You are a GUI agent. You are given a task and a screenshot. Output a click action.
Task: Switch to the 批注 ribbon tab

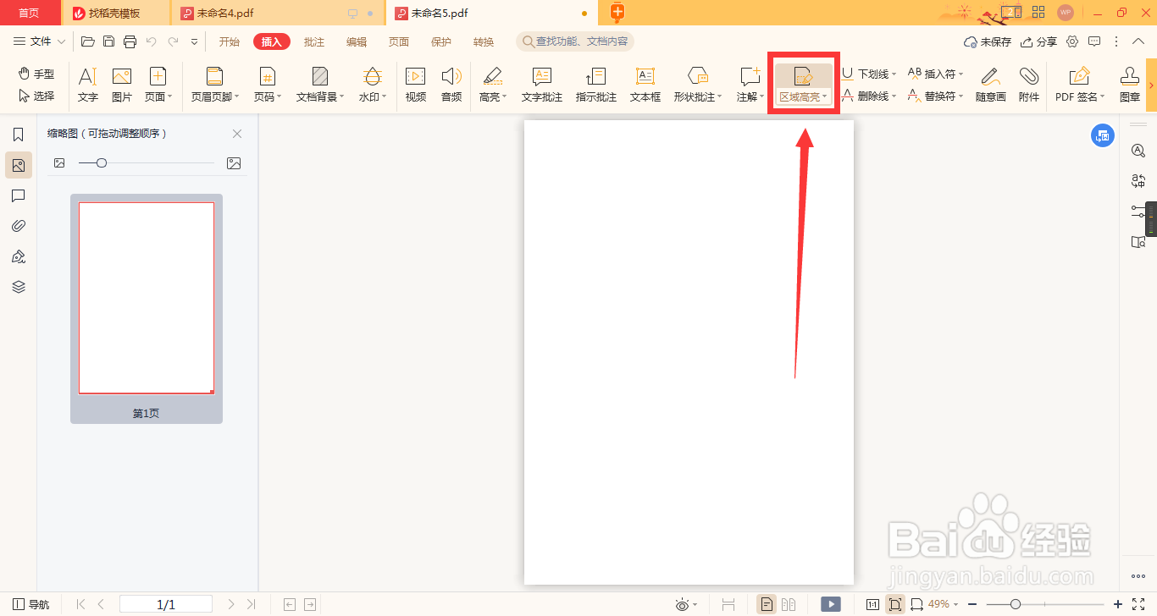(314, 41)
